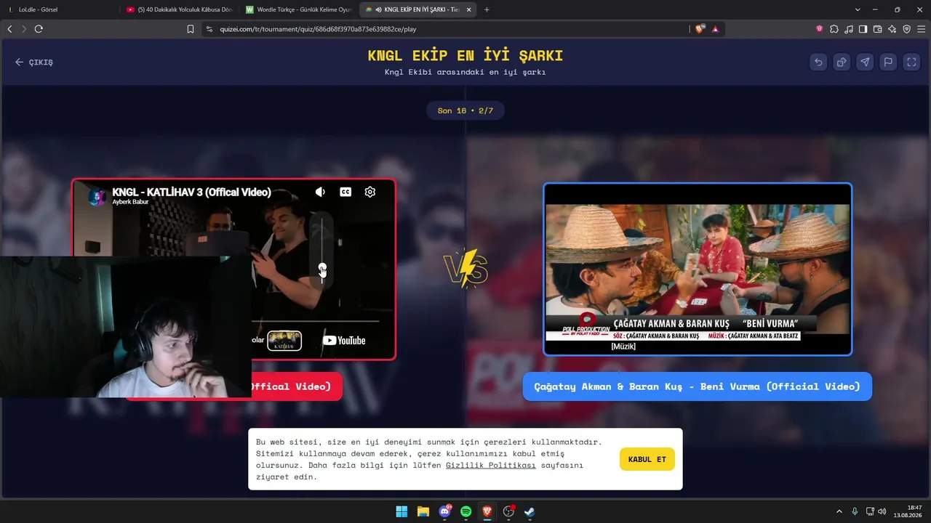This screenshot has height=523, width=931.
Task: Select the related KATLİHAV video thumbnail
Action: [x=284, y=340]
